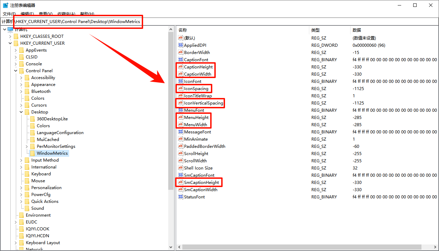
Task: Click the Control Panel folder icon
Action: 22,71
